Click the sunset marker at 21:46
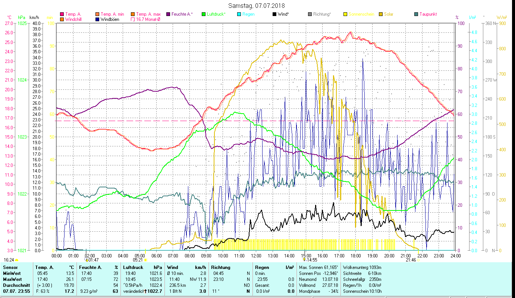The image size is (515, 298). 418,260
